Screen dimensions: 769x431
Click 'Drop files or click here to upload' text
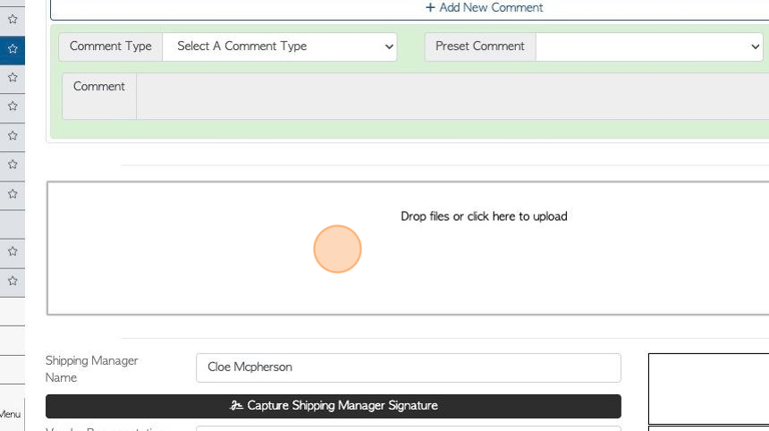pos(484,216)
